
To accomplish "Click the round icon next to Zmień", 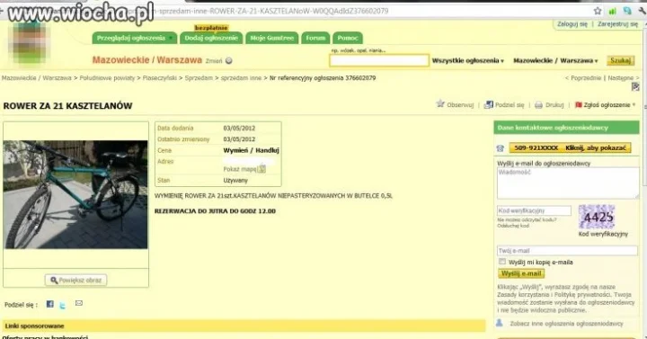I will click(x=229, y=61).
